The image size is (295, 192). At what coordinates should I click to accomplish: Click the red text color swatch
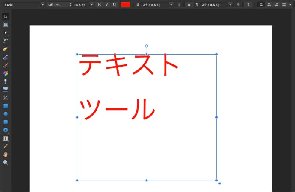pyautogui.click(x=125, y=4)
